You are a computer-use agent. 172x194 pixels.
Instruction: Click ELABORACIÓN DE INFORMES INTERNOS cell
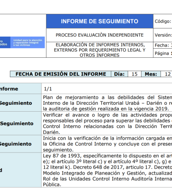tap(100, 50)
